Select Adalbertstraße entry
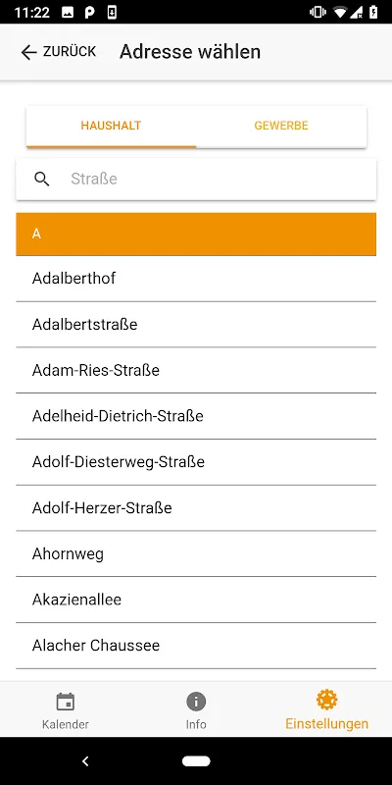392x785 pixels. (x=196, y=325)
